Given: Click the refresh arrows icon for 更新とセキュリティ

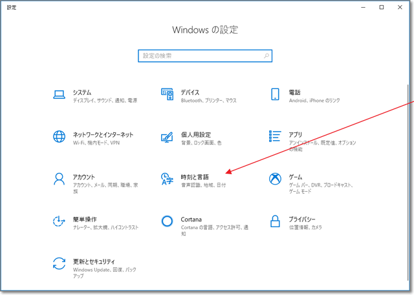Looking at the screenshot, I should pos(60,263).
